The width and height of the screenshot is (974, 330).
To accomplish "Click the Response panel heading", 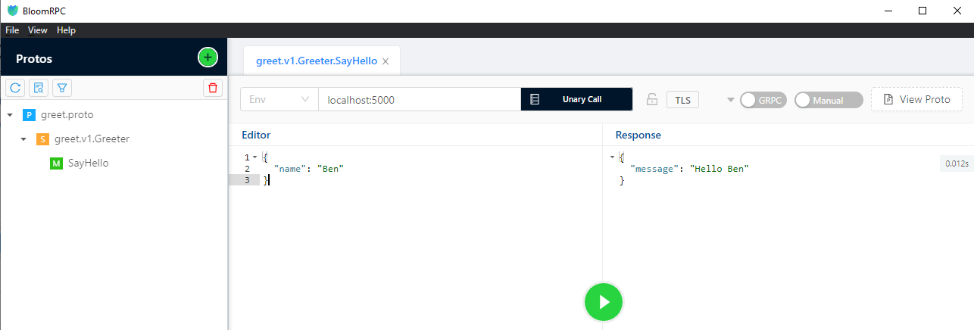I will [x=638, y=135].
